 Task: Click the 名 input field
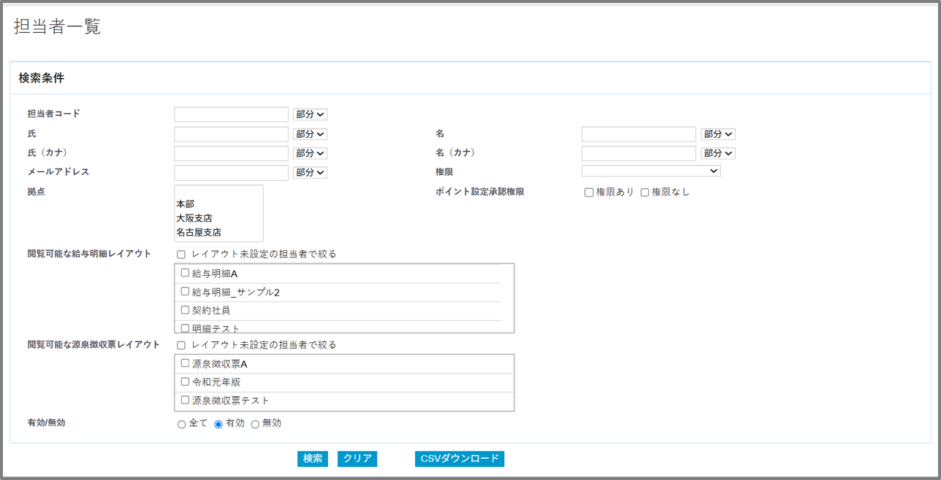[639, 134]
